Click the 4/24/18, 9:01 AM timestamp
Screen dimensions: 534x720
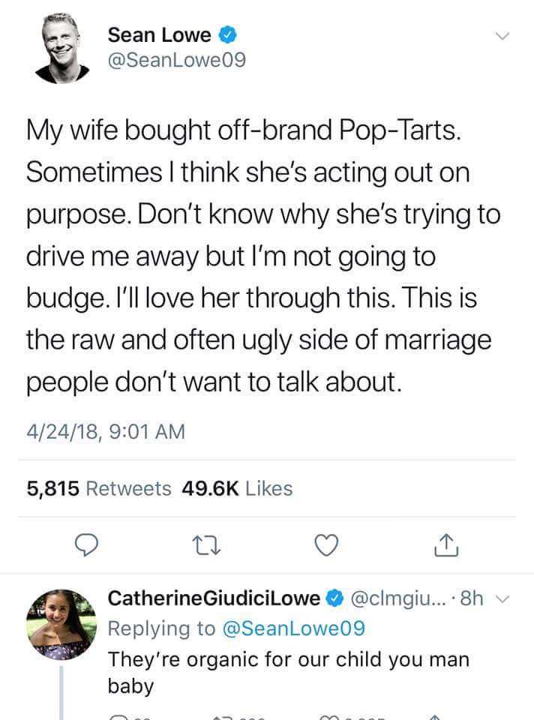[105, 432]
